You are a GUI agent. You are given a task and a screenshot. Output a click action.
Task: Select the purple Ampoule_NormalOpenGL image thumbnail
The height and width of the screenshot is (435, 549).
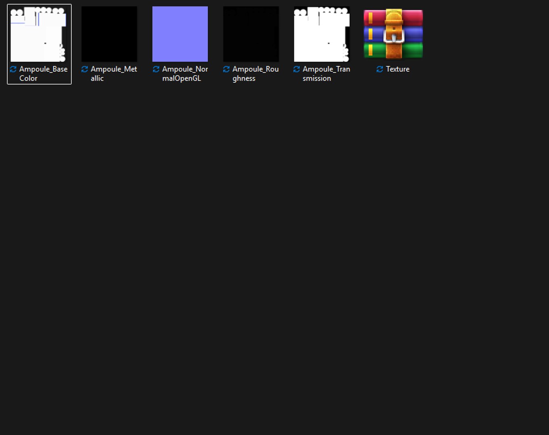(180, 34)
